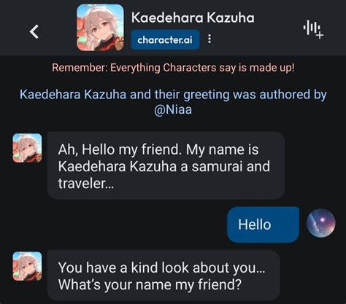The height and width of the screenshot is (304, 346).
Task: Open the @Niaa author profile link
Action: 173,109
